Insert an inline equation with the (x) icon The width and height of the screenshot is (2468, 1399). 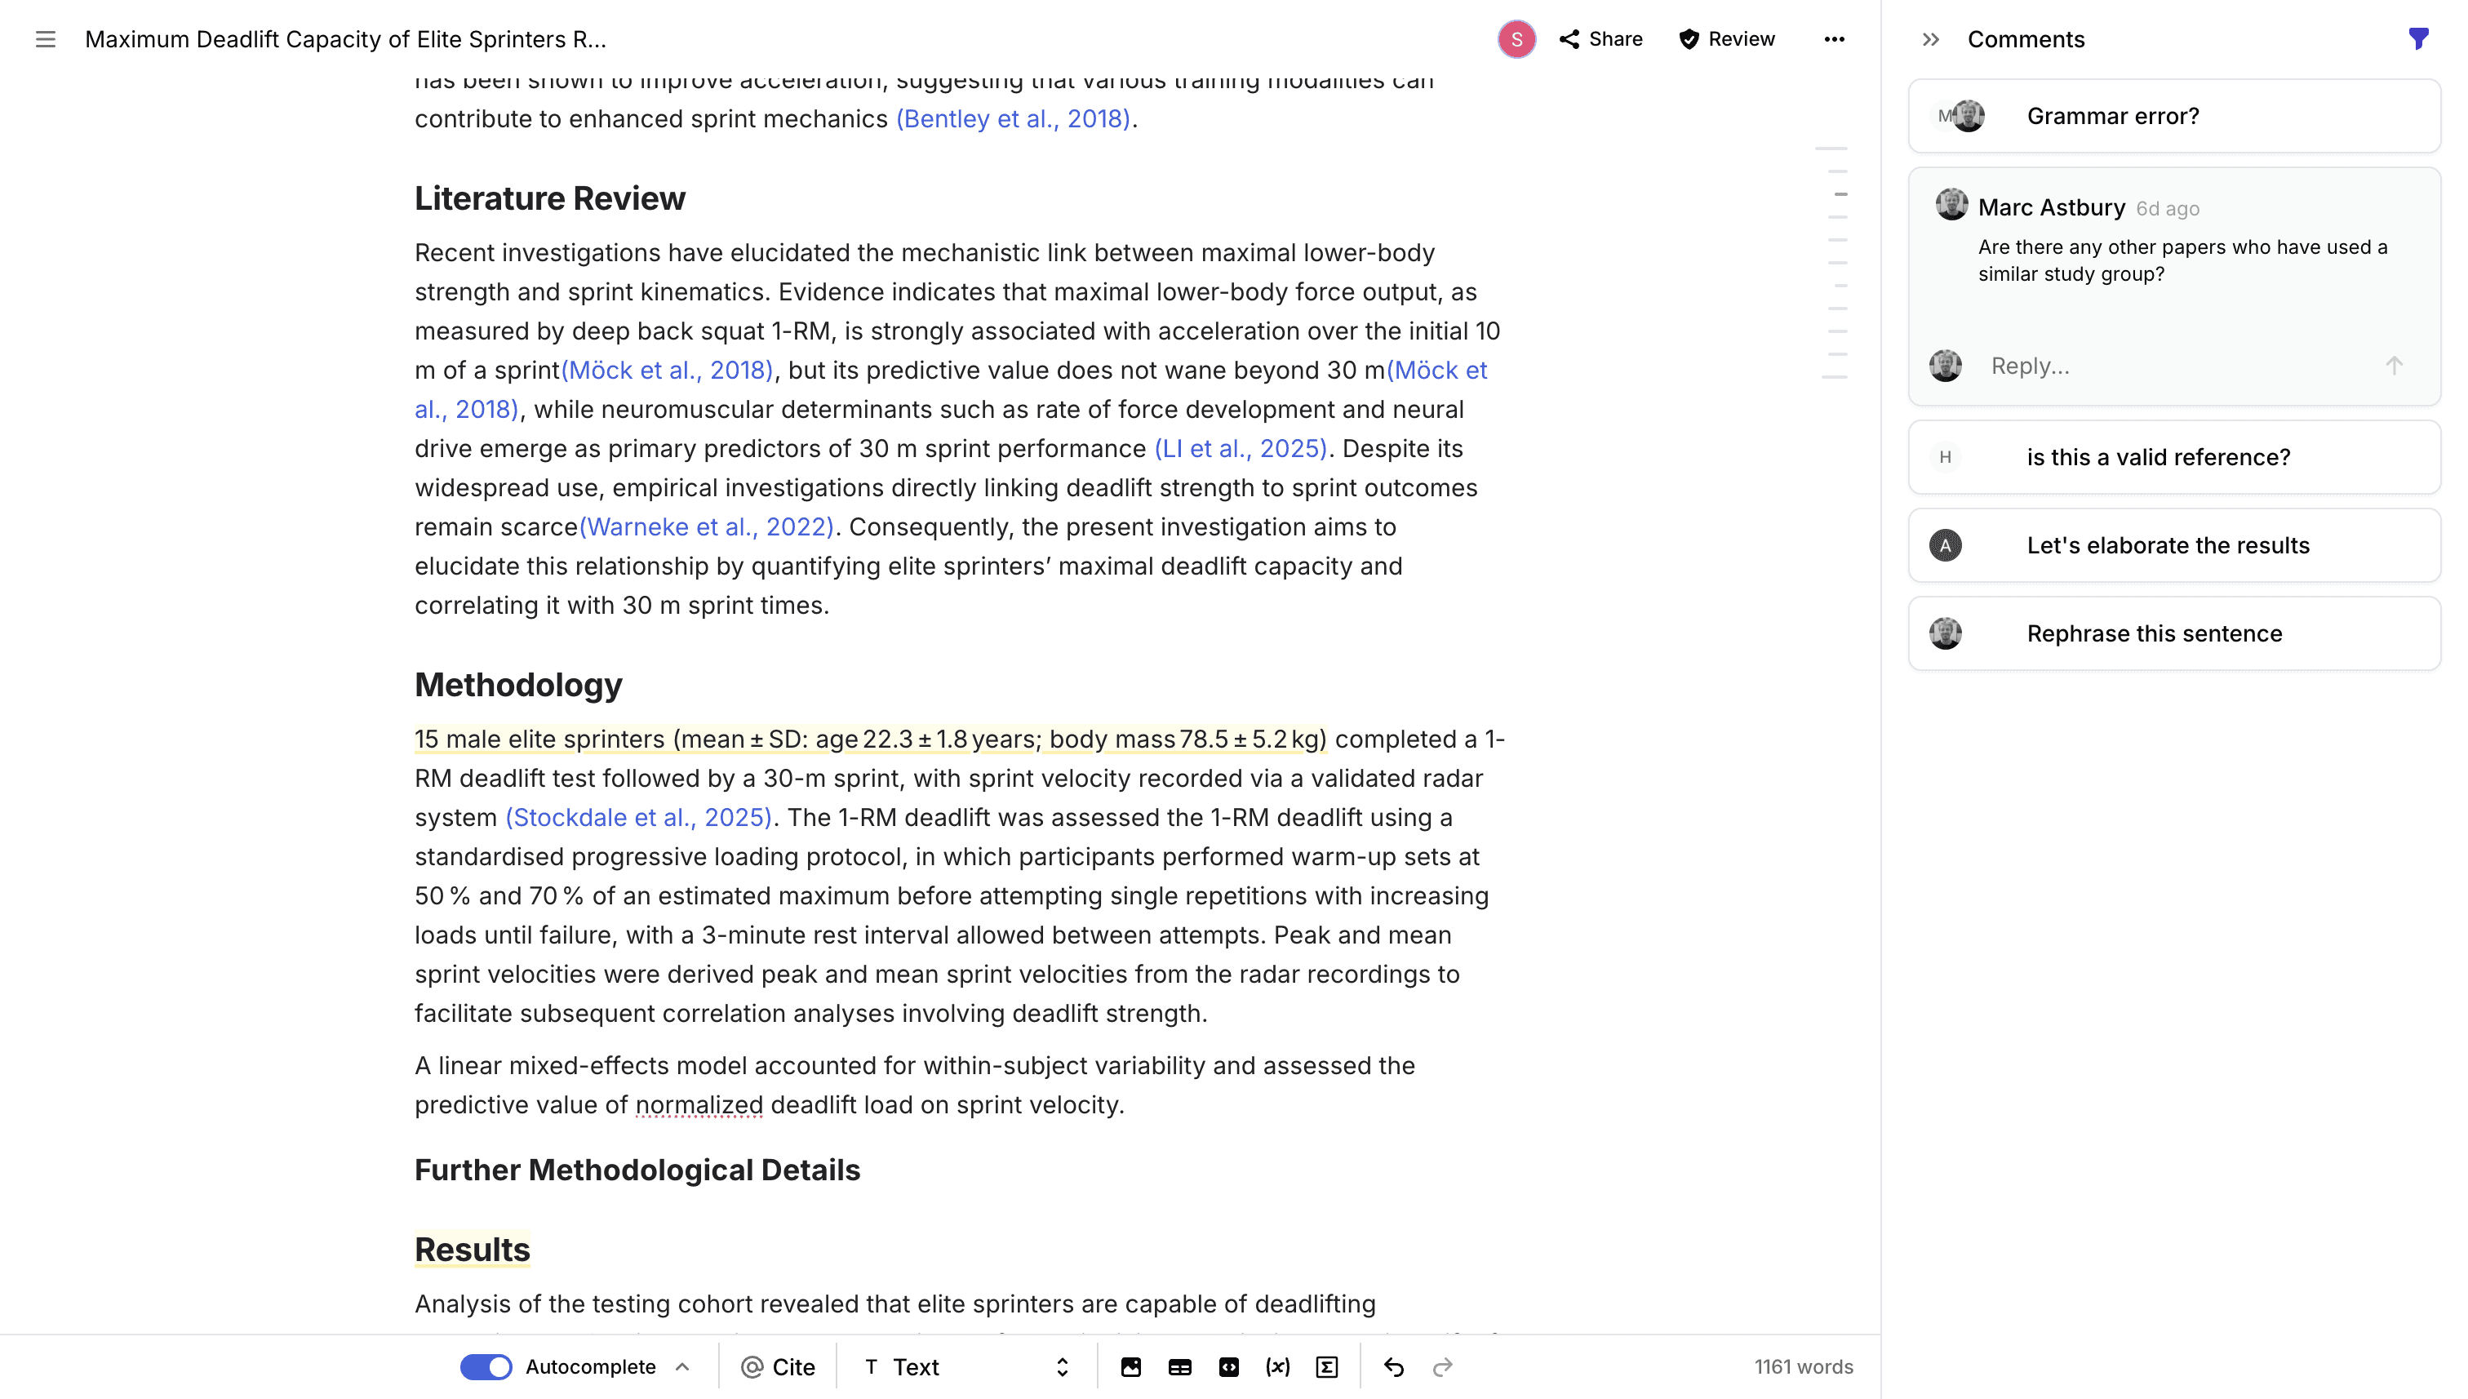[1279, 1366]
